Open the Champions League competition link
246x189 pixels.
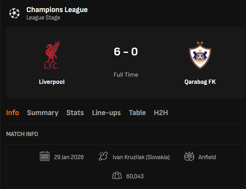(x=57, y=10)
